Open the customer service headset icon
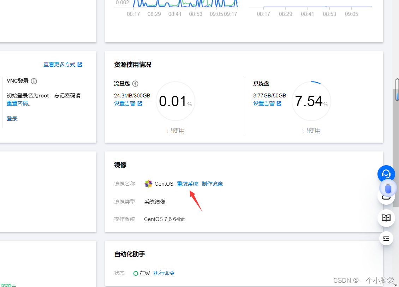 coord(386,174)
